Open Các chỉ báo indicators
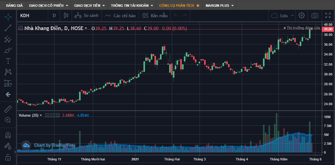The image size is (335, 165). click(120, 15)
